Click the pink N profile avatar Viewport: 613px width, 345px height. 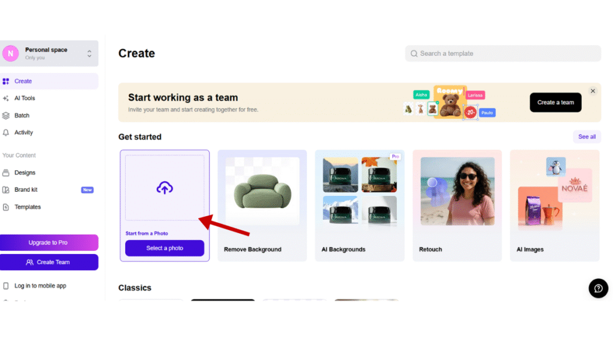click(x=11, y=53)
